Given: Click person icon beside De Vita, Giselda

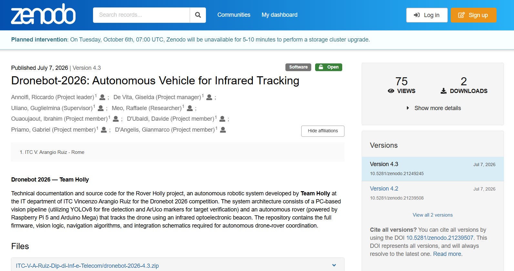Looking at the screenshot, I should tap(209, 97).
